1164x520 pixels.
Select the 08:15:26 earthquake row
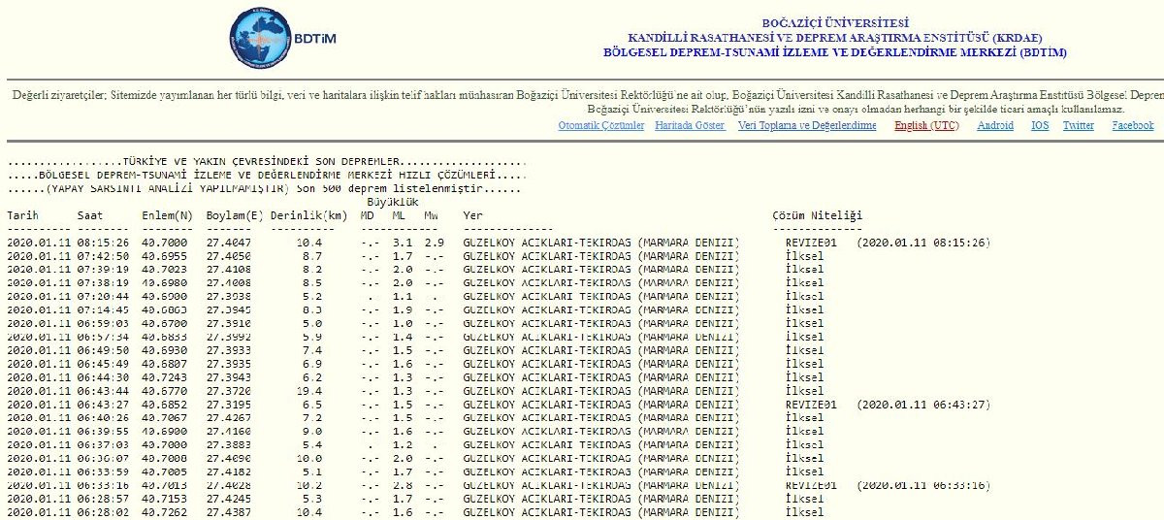point(372,242)
